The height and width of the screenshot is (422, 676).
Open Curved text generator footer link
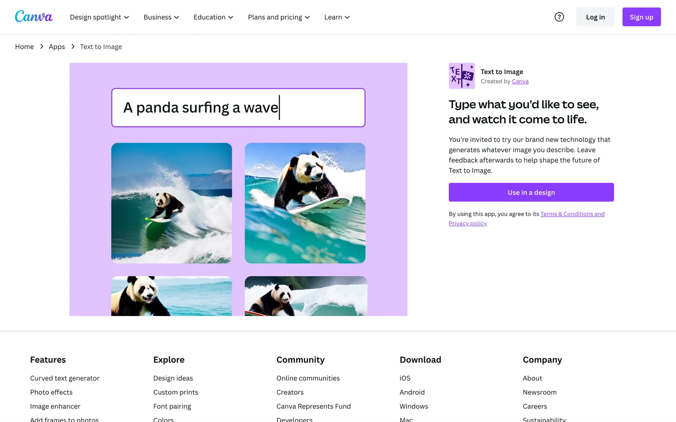coord(65,378)
